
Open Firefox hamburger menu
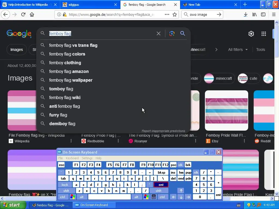tap(274, 15)
